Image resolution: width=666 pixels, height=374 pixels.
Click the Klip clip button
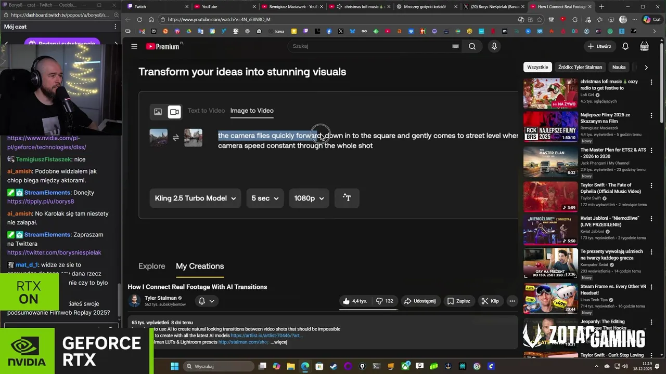pyautogui.click(x=490, y=301)
